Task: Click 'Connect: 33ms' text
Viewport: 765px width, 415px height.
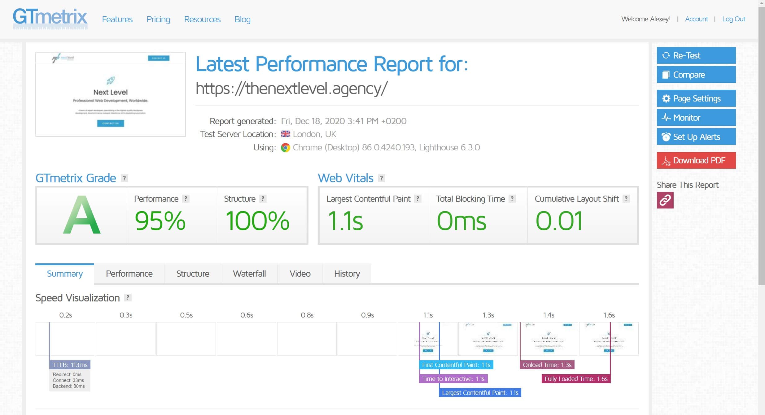Action: (68, 380)
